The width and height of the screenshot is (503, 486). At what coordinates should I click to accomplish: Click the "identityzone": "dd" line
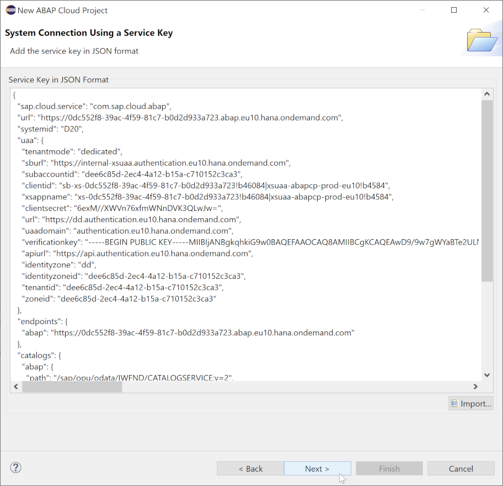point(59,265)
